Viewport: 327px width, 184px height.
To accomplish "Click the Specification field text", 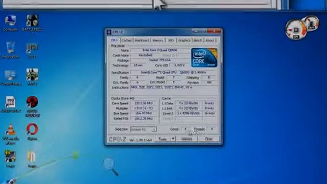I will click(173, 72).
